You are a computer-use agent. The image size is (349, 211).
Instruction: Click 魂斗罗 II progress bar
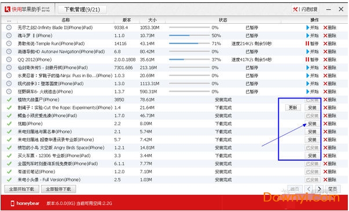189,35
